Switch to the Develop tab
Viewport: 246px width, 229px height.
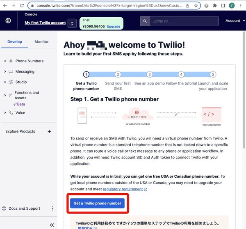[15, 42]
